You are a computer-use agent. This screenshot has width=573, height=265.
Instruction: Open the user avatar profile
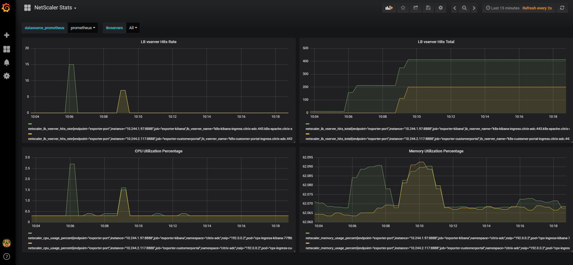point(7,243)
